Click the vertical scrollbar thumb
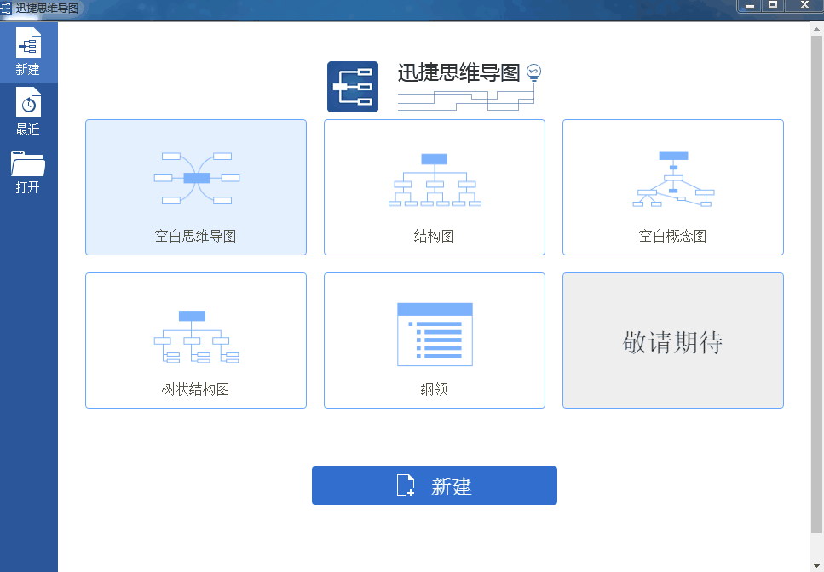This screenshot has width=824, height=572. coord(816,284)
